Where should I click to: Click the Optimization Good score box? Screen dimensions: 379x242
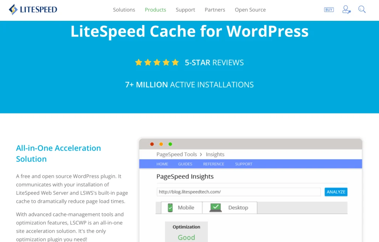coord(187,232)
